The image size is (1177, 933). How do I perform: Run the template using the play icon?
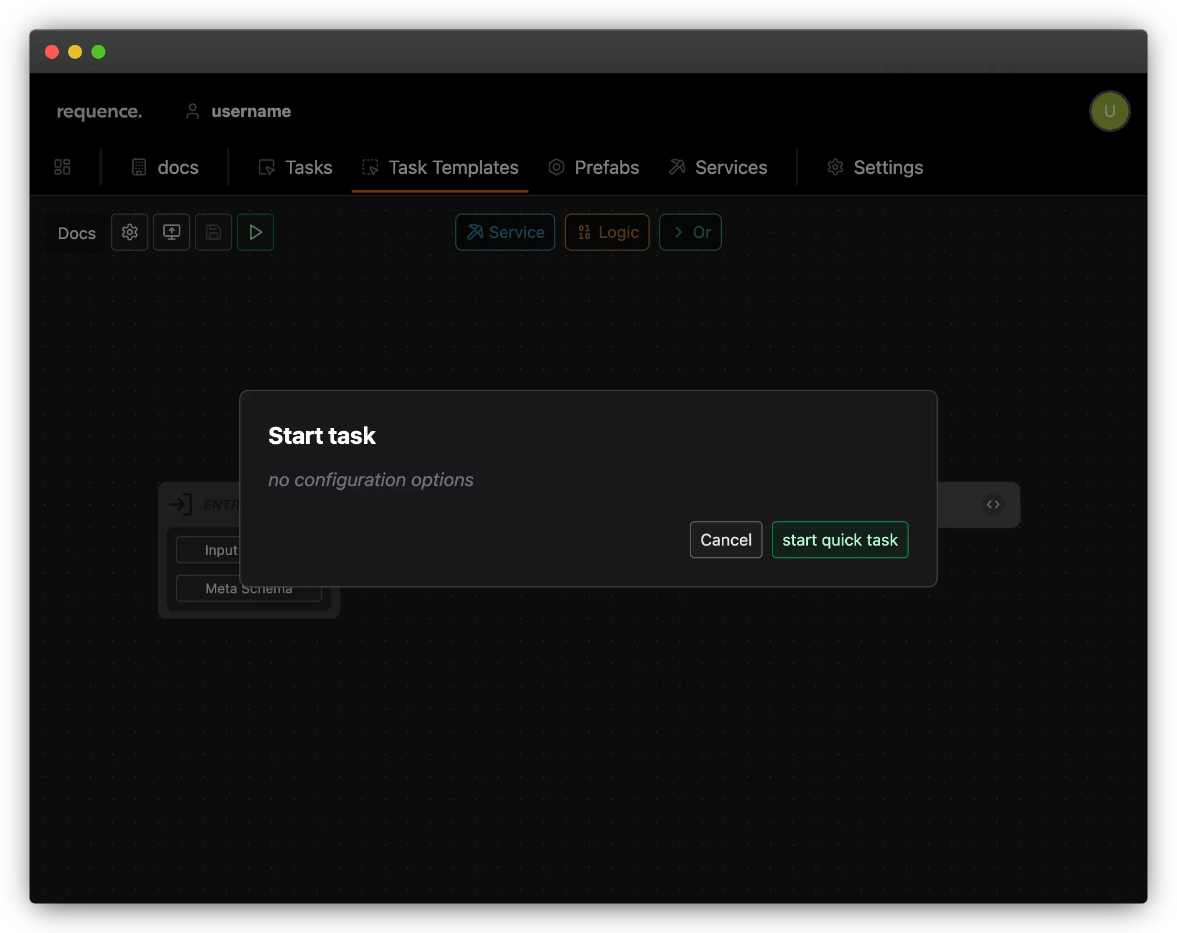tap(255, 232)
